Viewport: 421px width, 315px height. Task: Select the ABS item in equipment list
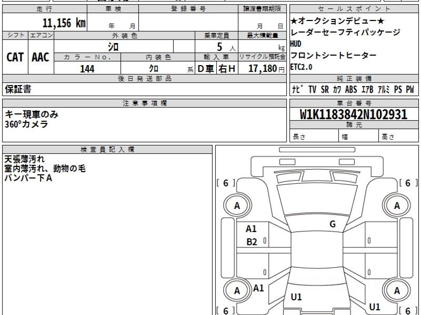pyautogui.click(x=351, y=90)
